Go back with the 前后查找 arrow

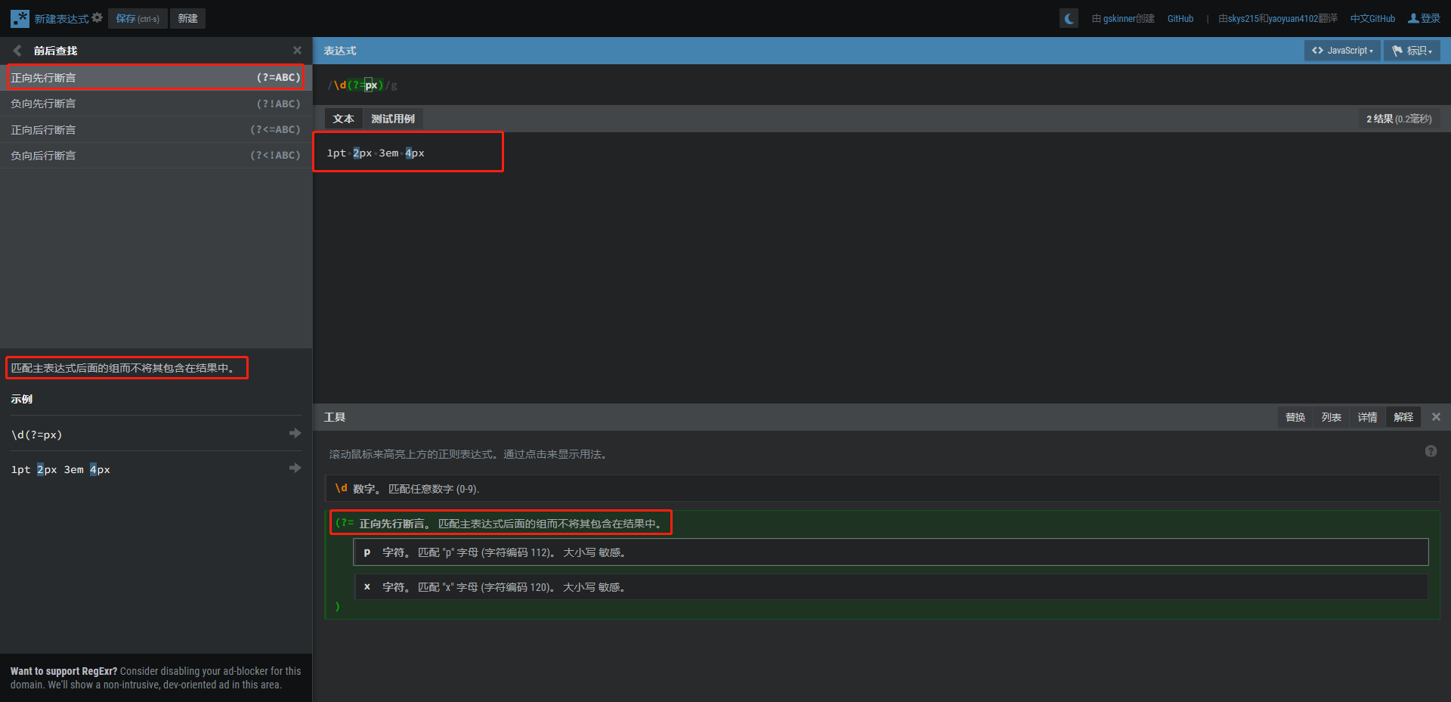pyautogui.click(x=17, y=51)
